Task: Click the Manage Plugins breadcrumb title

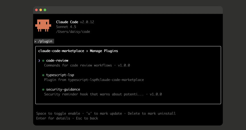Action: pos(104,51)
